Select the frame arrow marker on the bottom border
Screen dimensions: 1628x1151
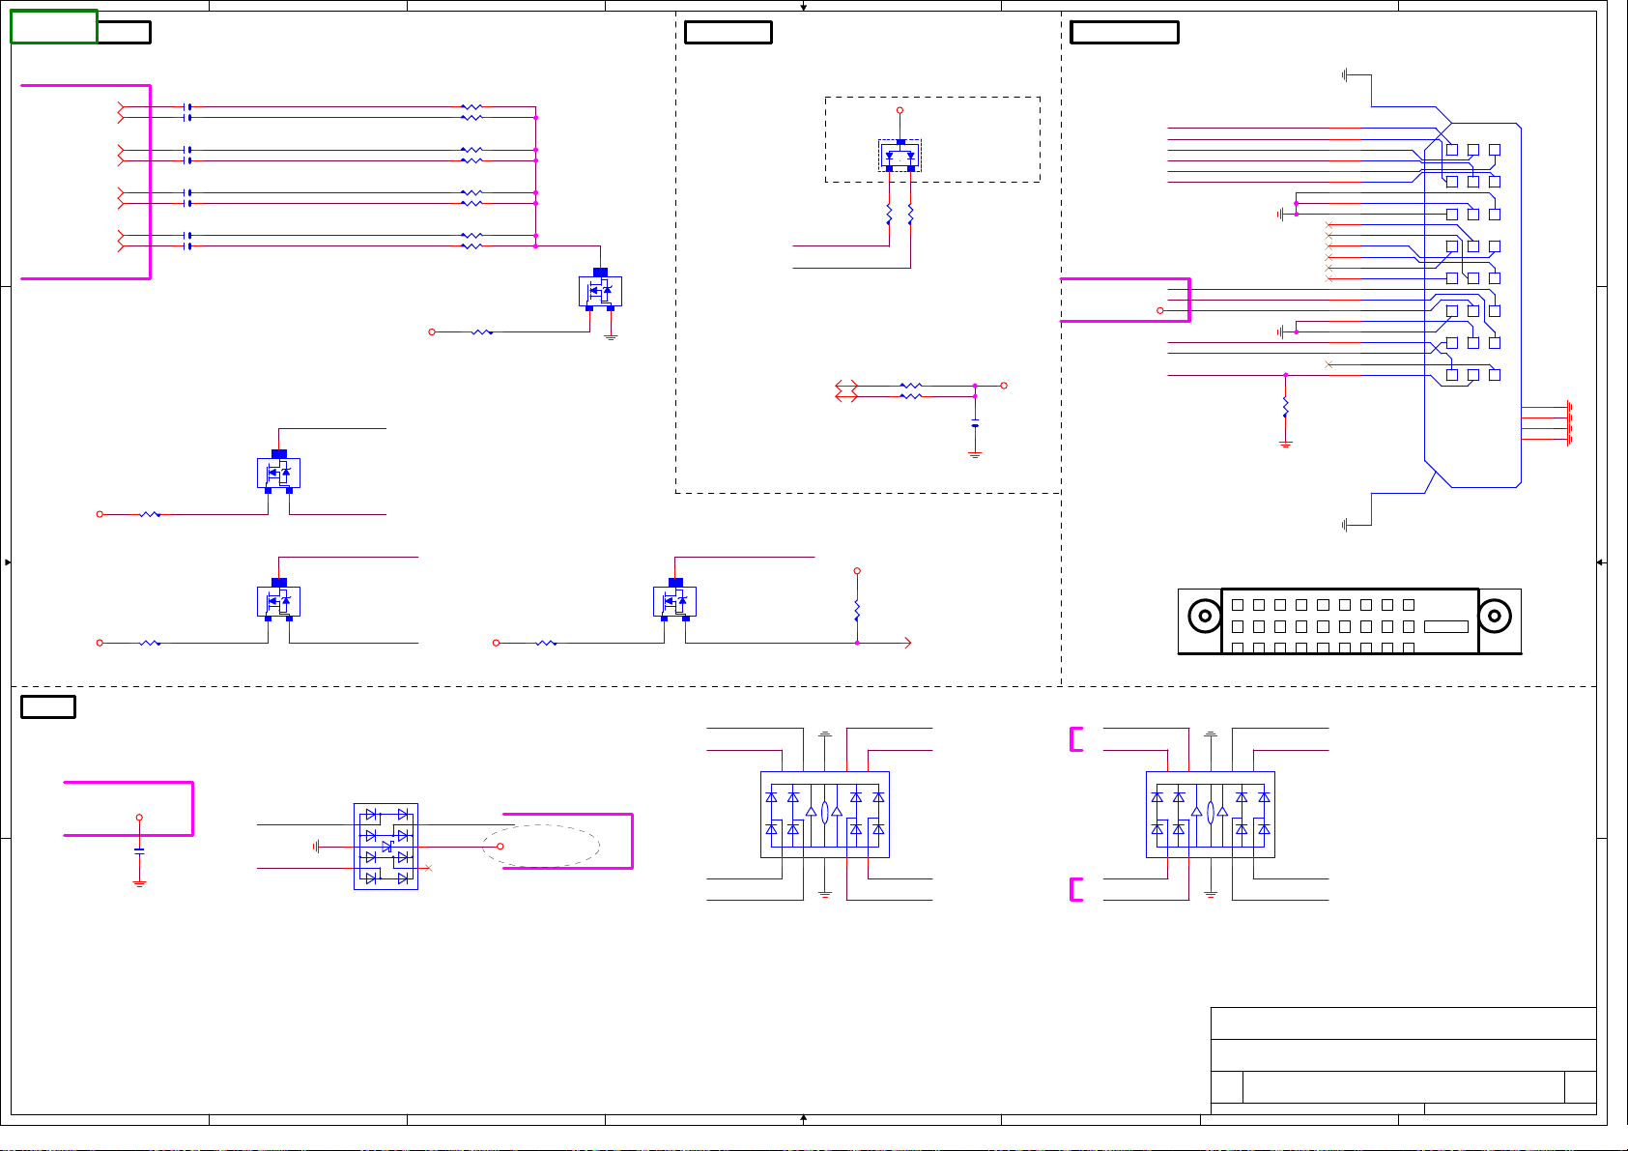(x=803, y=1118)
